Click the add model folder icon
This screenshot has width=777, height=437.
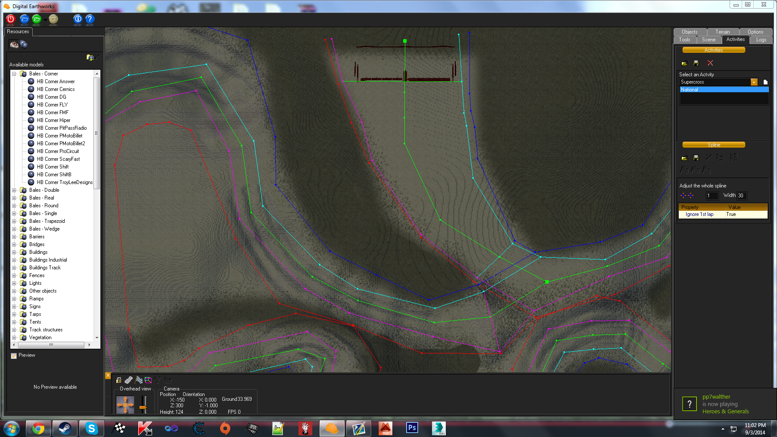pos(90,57)
